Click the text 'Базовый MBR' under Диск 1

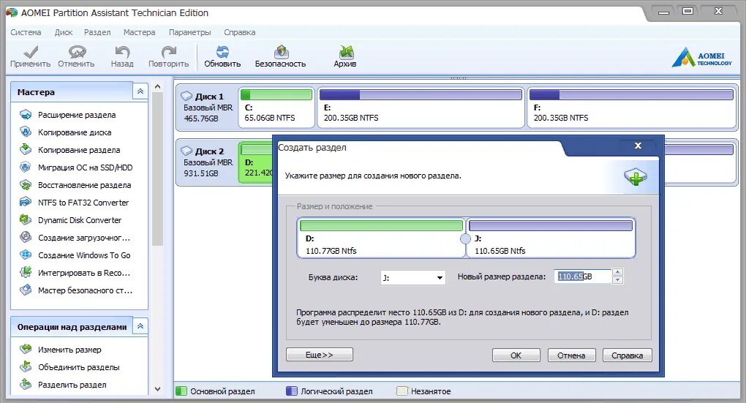[208, 108]
